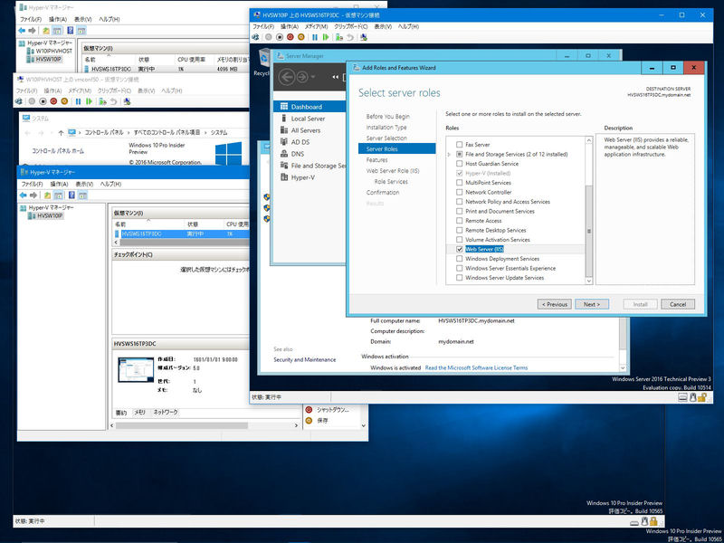The width and height of the screenshot is (724, 543).
Task: Check the MultiPoint Services role
Action: 459,183
